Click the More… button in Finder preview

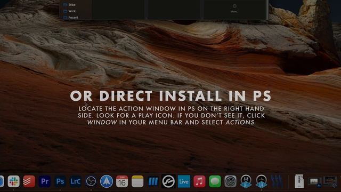(x=234, y=9)
